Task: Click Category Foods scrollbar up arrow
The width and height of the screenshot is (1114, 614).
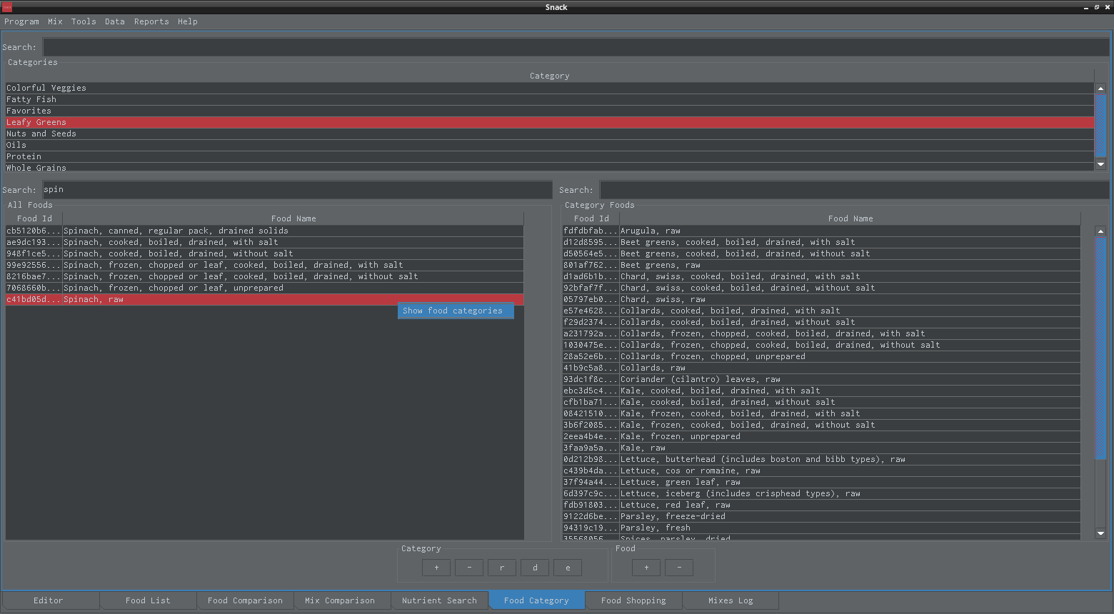Action: (x=1100, y=231)
